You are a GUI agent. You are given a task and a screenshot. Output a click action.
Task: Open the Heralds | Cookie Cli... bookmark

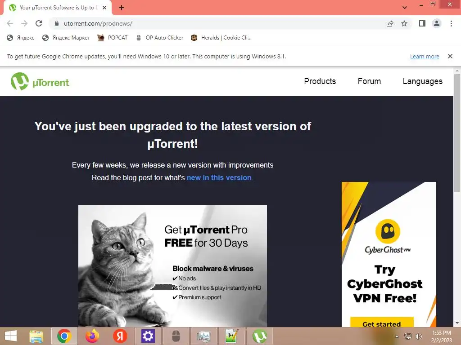(x=221, y=38)
